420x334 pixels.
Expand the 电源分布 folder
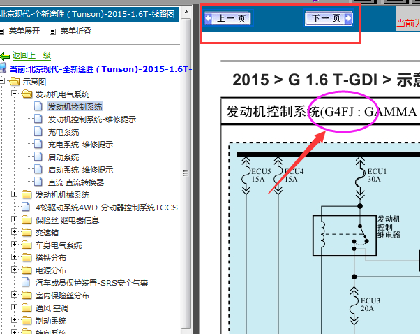[14, 270]
